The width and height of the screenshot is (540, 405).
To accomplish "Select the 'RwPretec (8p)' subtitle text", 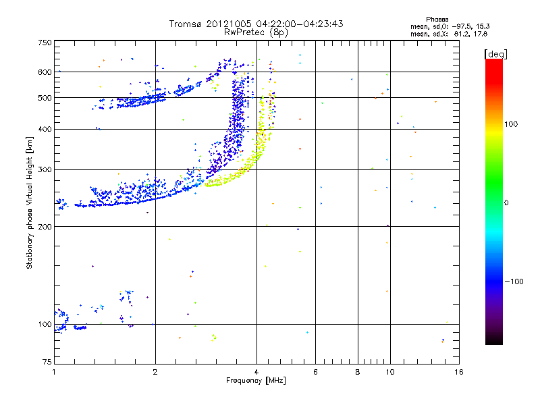I will coord(256,32).
